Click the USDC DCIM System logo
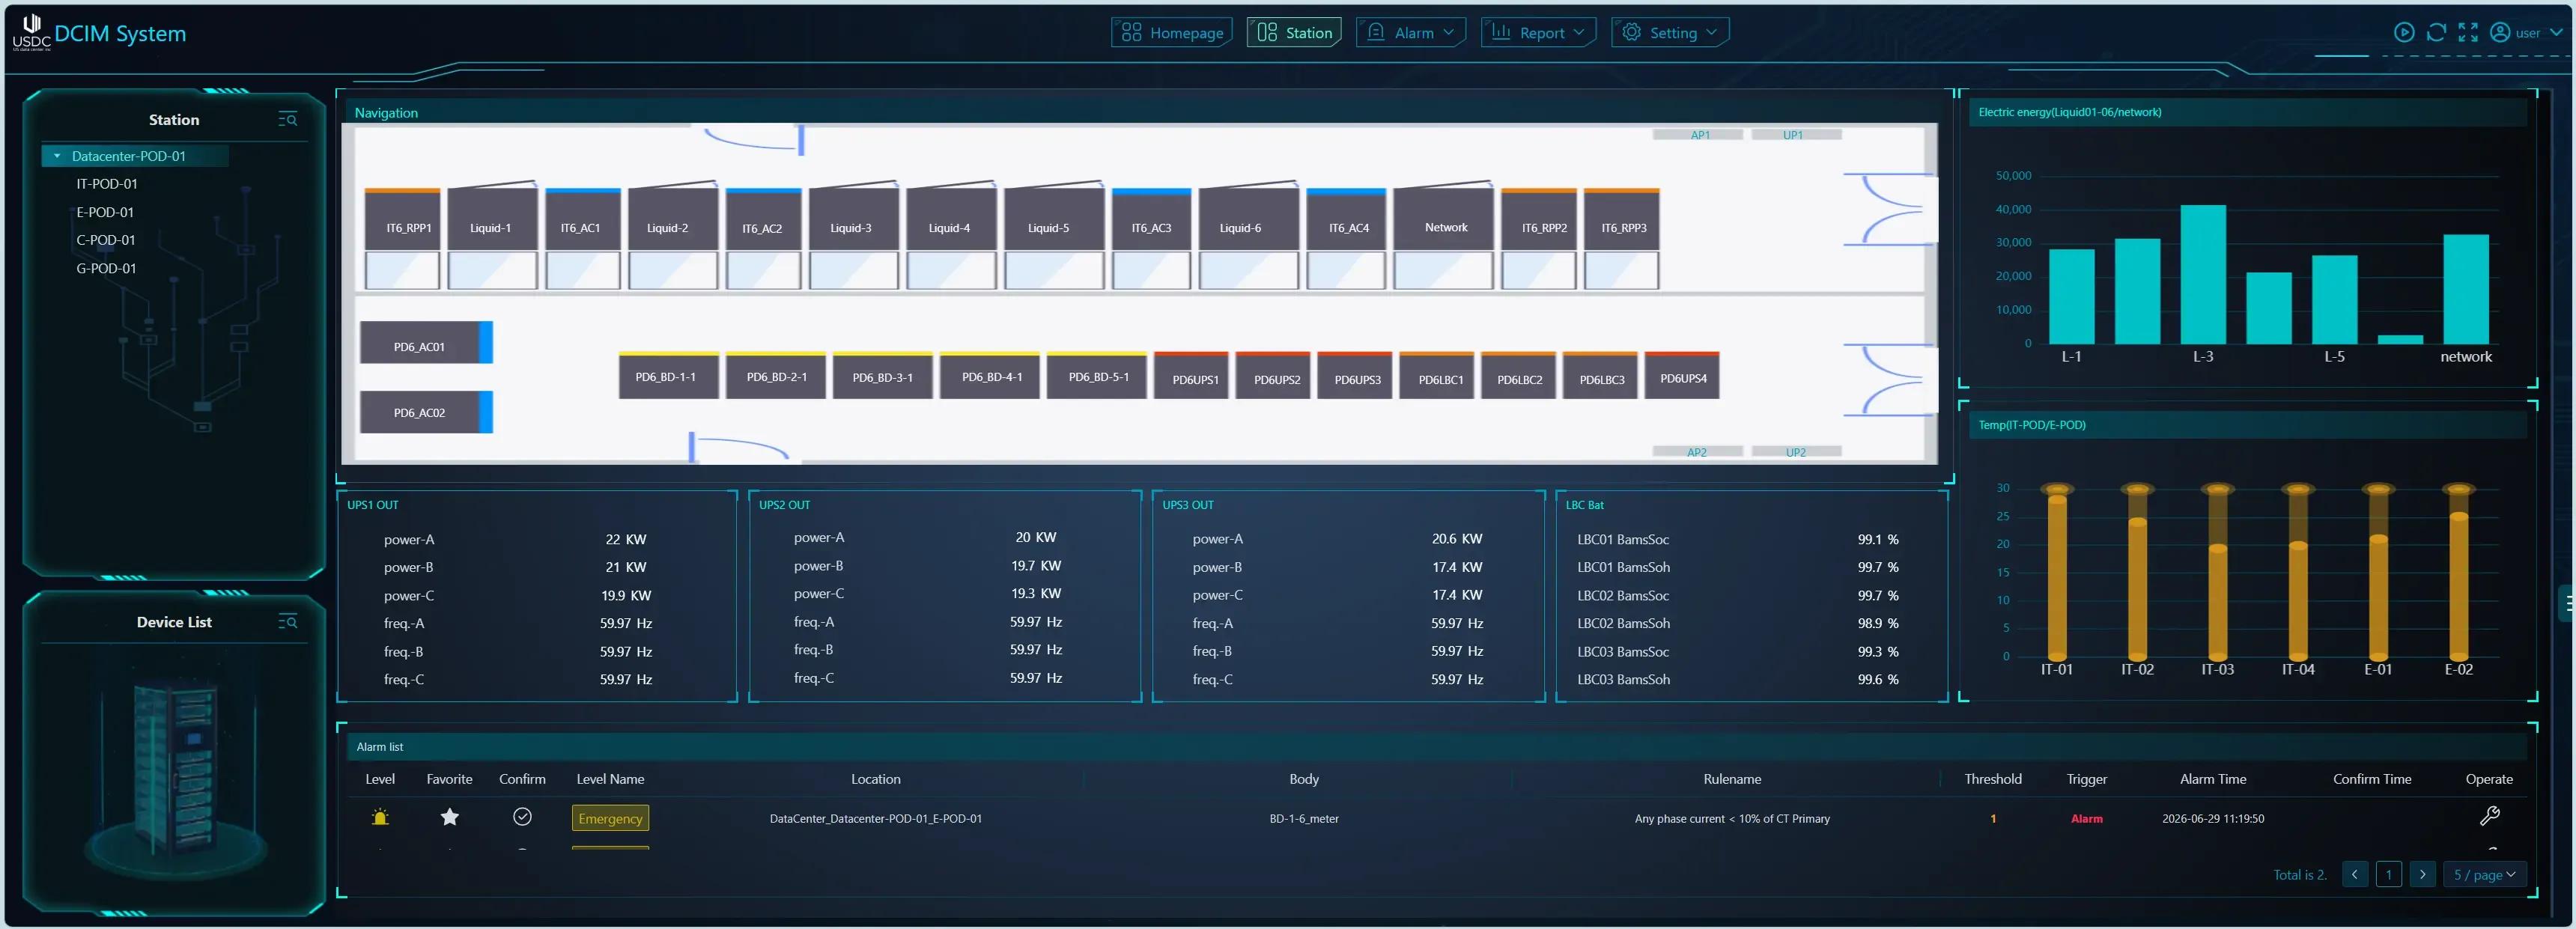The width and height of the screenshot is (2576, 929). (99, 33)
